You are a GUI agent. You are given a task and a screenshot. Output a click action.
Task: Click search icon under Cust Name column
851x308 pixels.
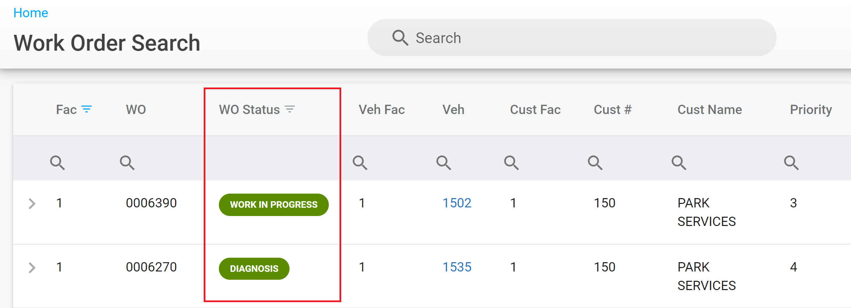click(x=679, y=163)
